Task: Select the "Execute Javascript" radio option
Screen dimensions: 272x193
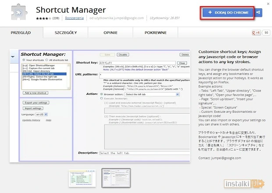Action: point(102,100)
